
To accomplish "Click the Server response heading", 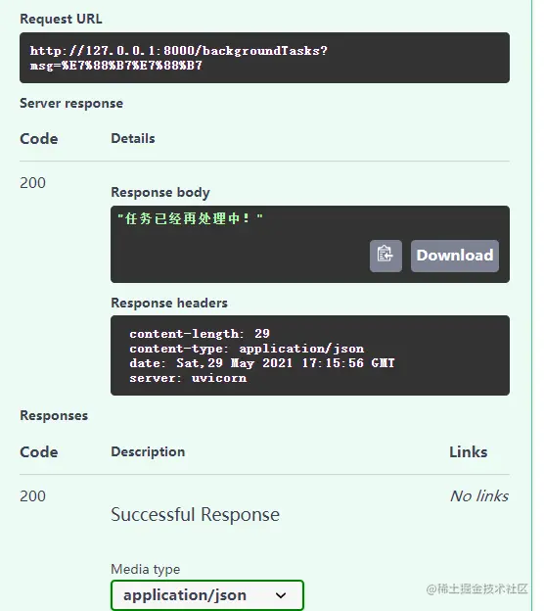I will click(71, 103).
